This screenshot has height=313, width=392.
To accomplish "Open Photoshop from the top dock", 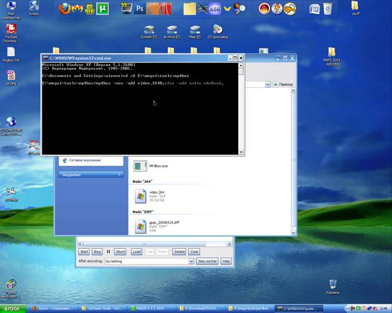I will coord(140,9).
